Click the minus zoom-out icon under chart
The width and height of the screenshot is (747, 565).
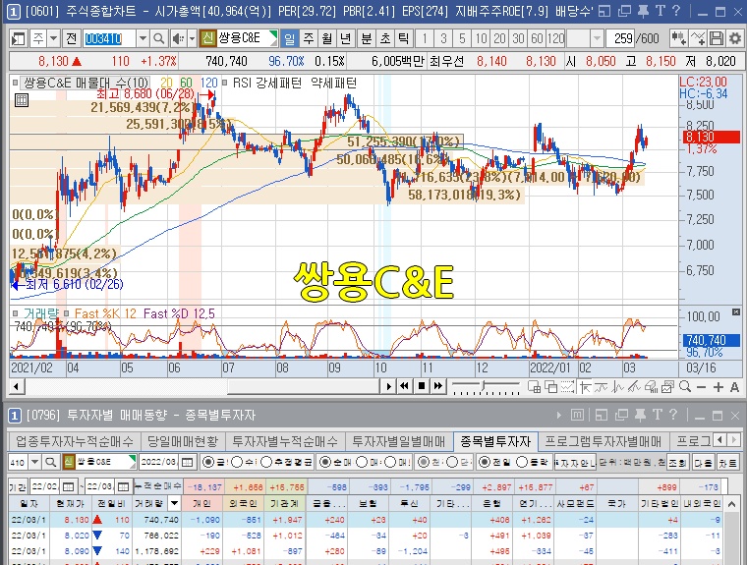tap(701, 387)
